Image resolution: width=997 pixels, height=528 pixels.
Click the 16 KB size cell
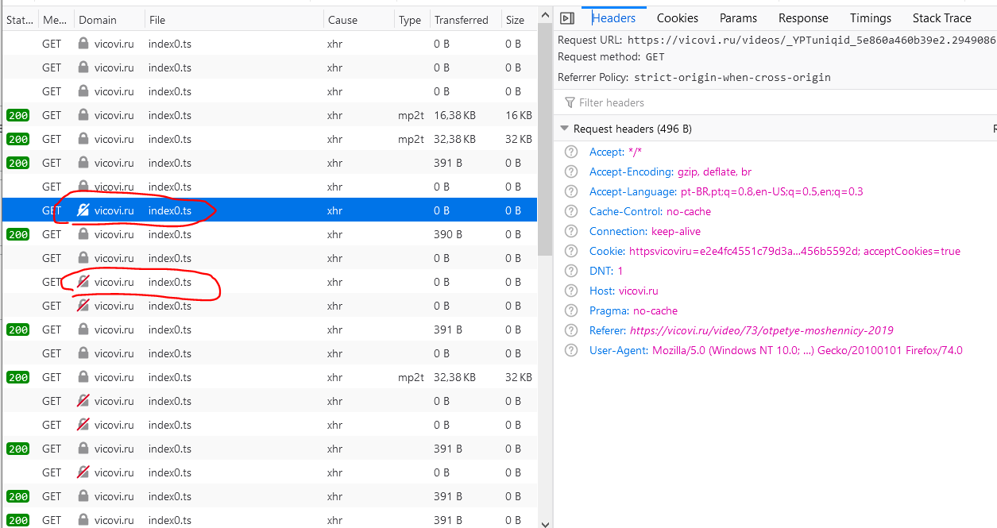[519, 115]
